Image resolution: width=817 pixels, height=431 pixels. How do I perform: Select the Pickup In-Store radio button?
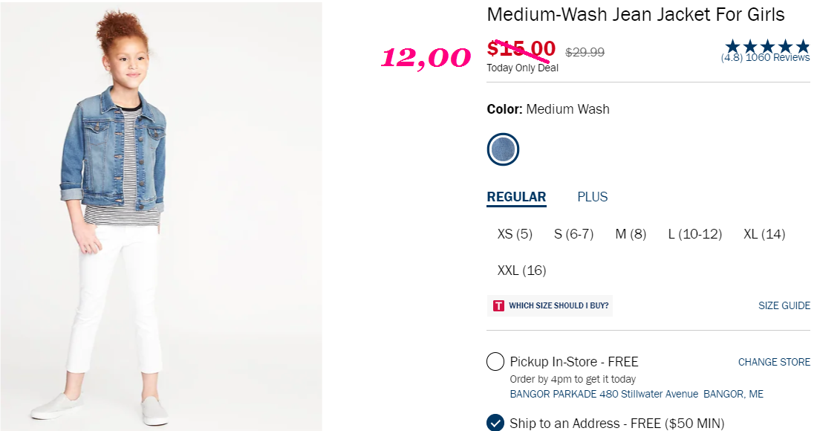(495, 361)
